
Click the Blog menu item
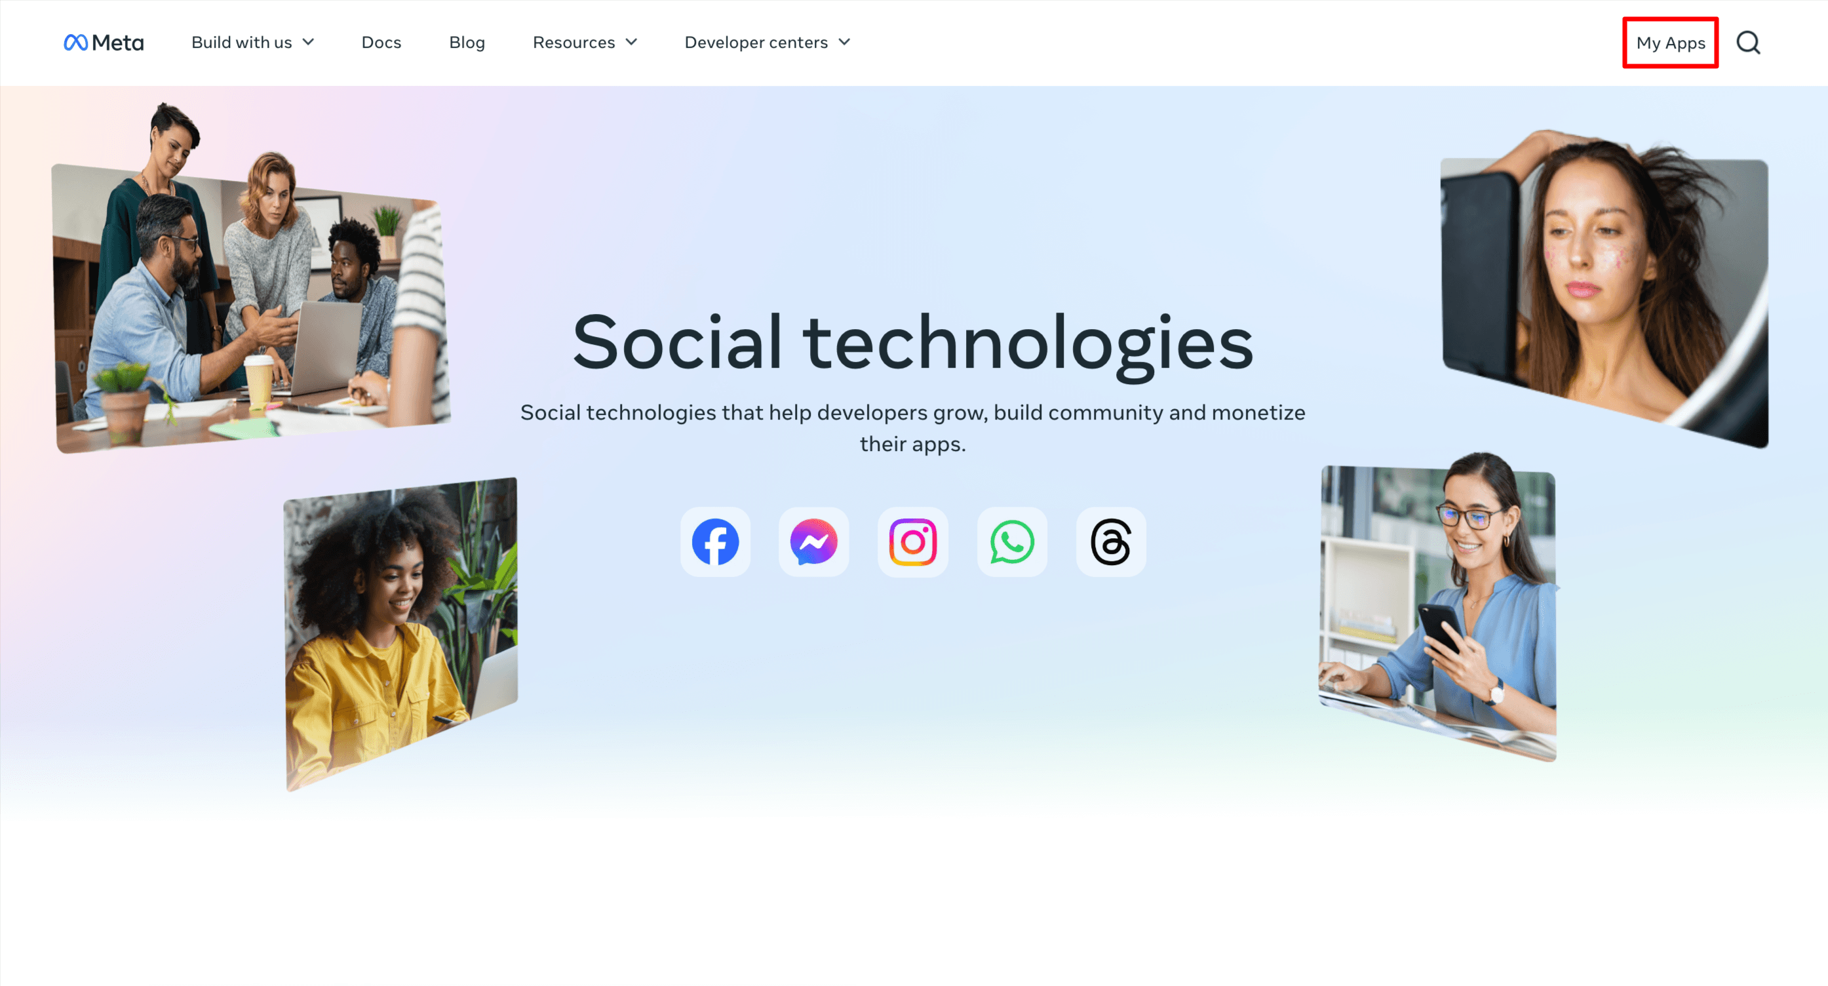tap(466, 41)
